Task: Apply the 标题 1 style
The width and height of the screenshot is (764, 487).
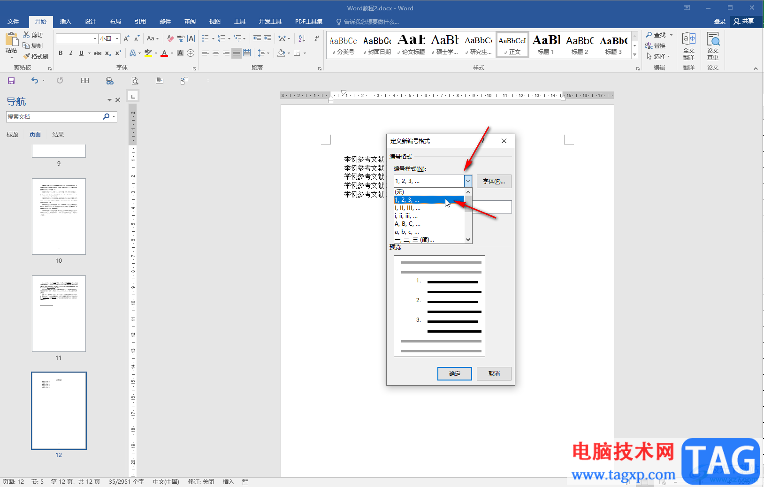Action: 546,45
